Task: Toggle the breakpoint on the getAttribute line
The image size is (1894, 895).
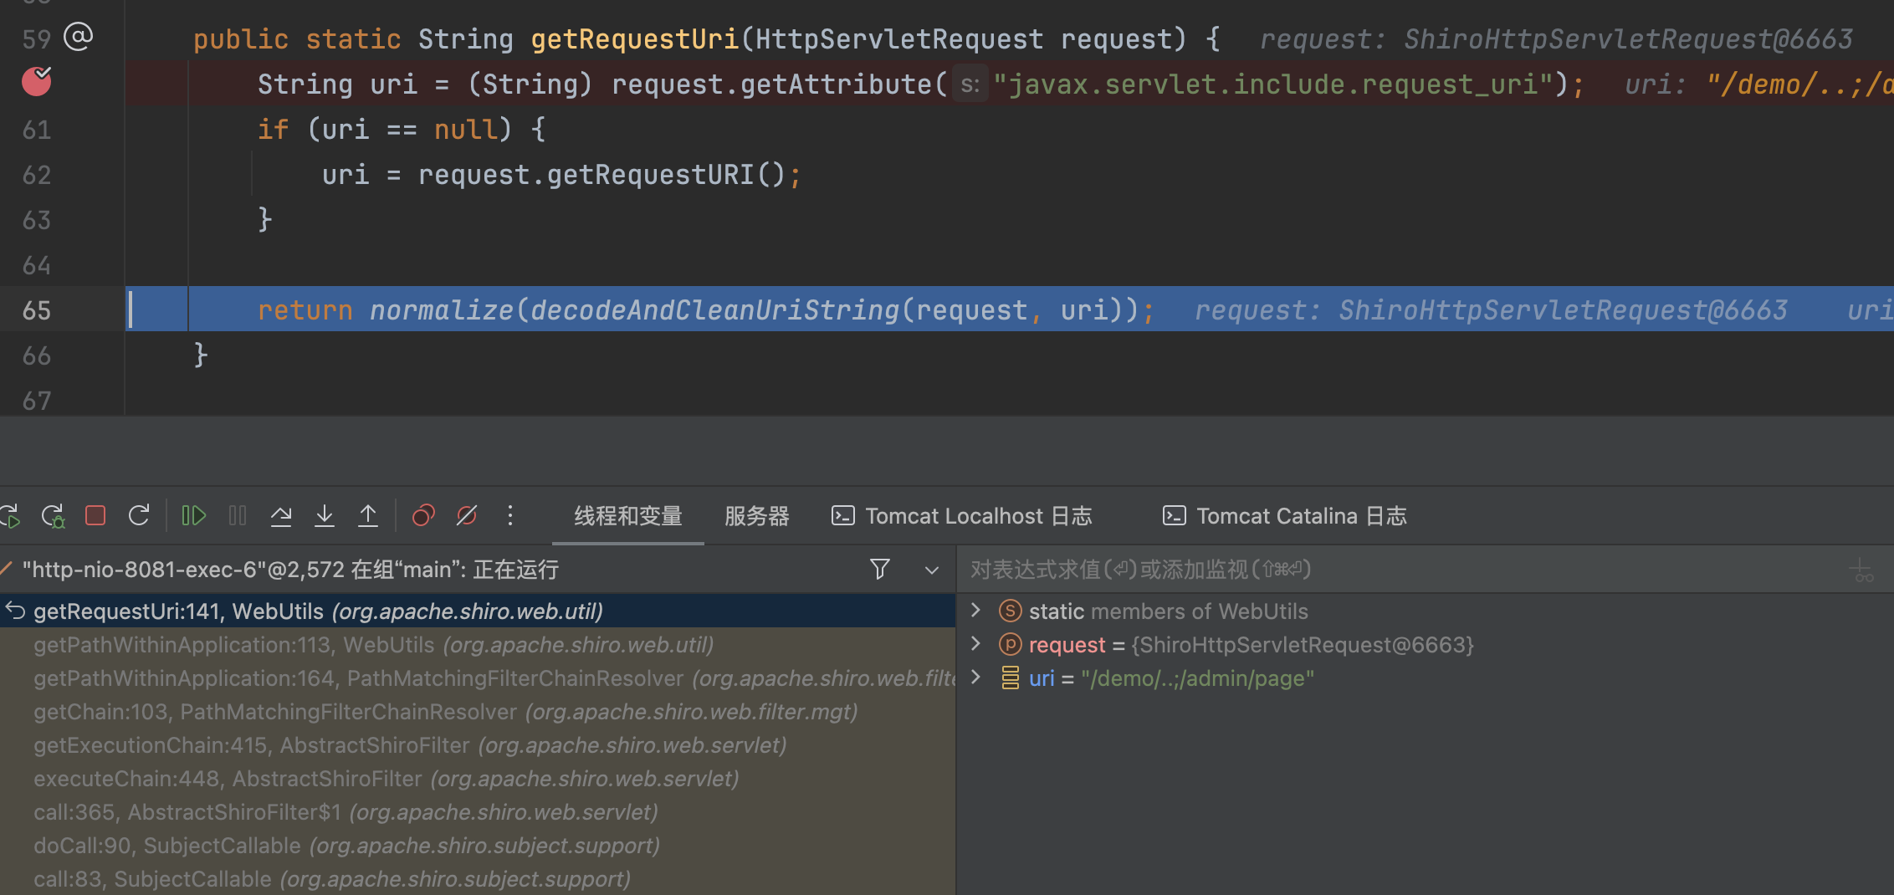Action: click(36, 82)
